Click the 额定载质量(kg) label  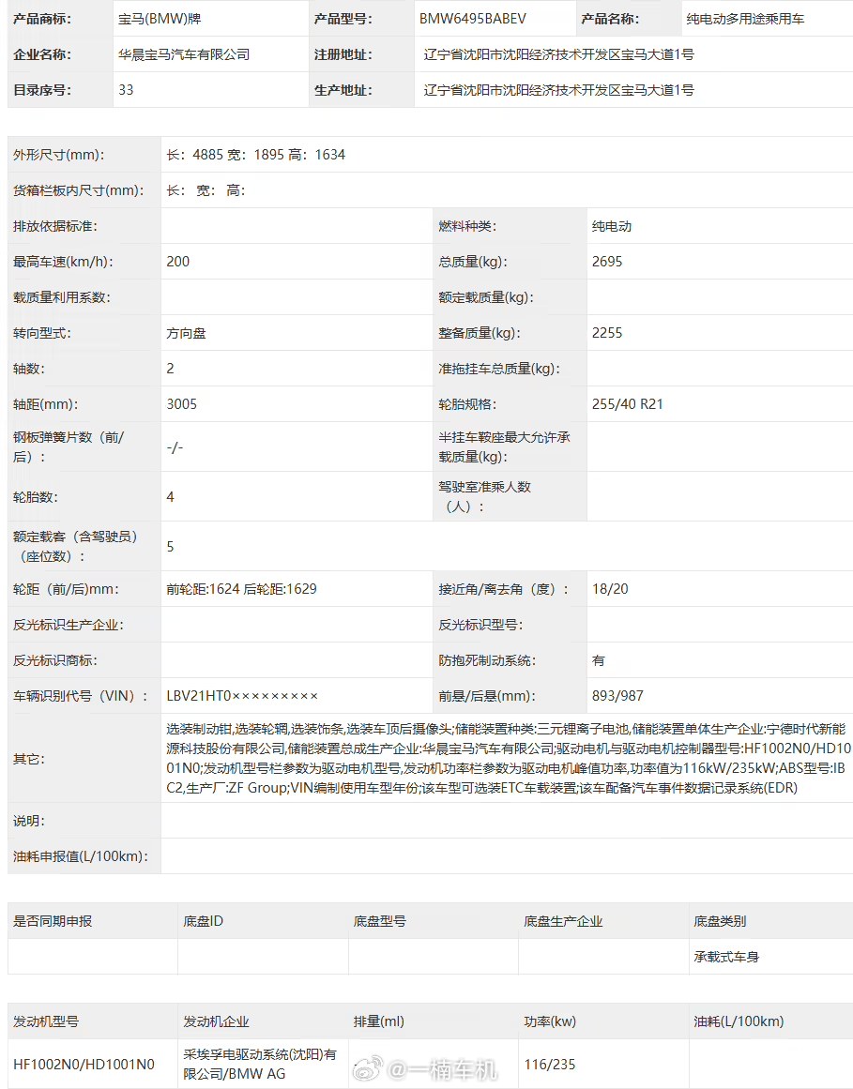point(486,297)
